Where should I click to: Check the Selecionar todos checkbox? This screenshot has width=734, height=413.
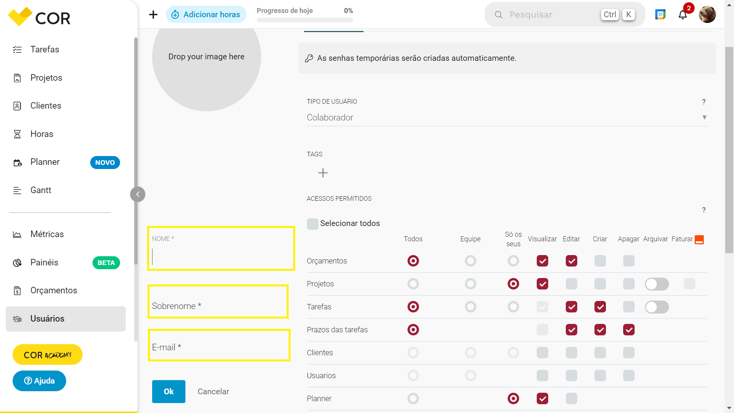point(313,224)
